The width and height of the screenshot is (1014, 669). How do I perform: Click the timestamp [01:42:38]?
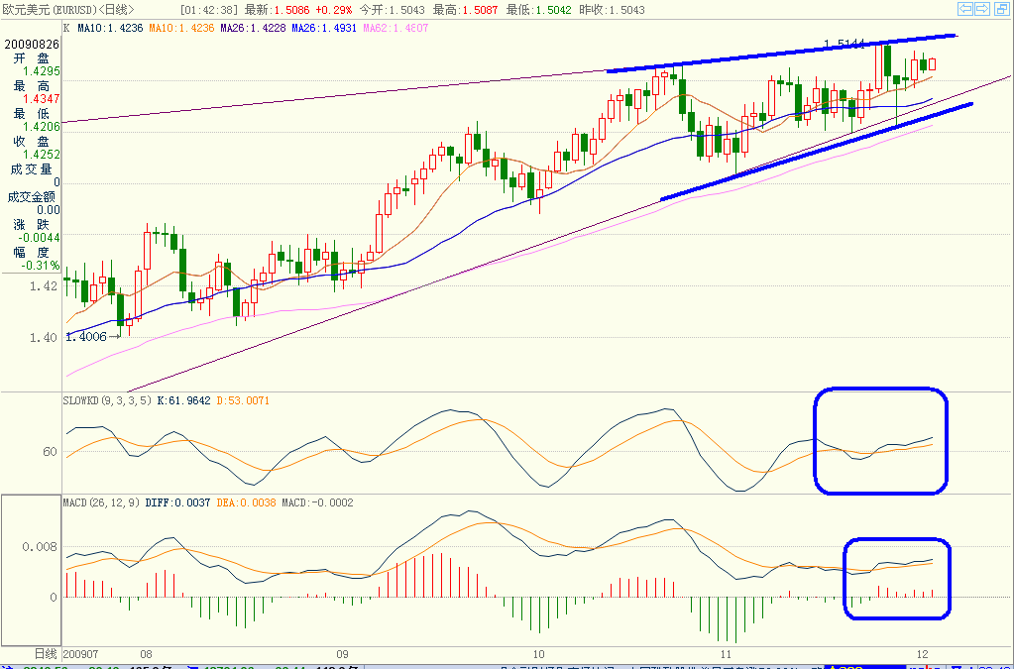pyautogui.click(x=207, y=10)
